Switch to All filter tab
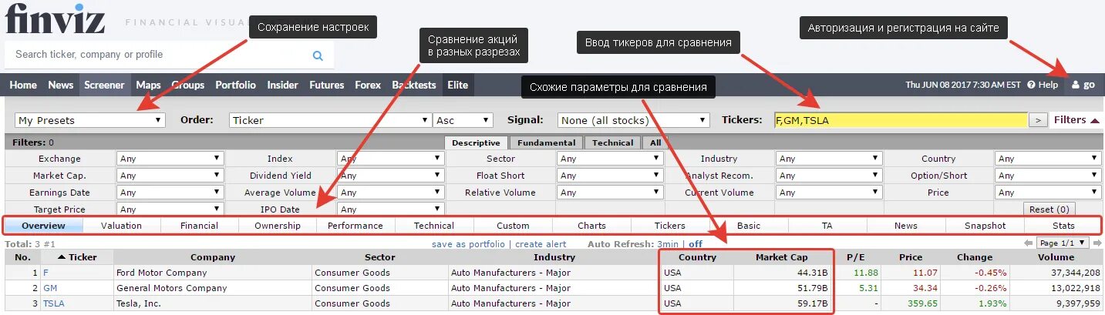 655,142
